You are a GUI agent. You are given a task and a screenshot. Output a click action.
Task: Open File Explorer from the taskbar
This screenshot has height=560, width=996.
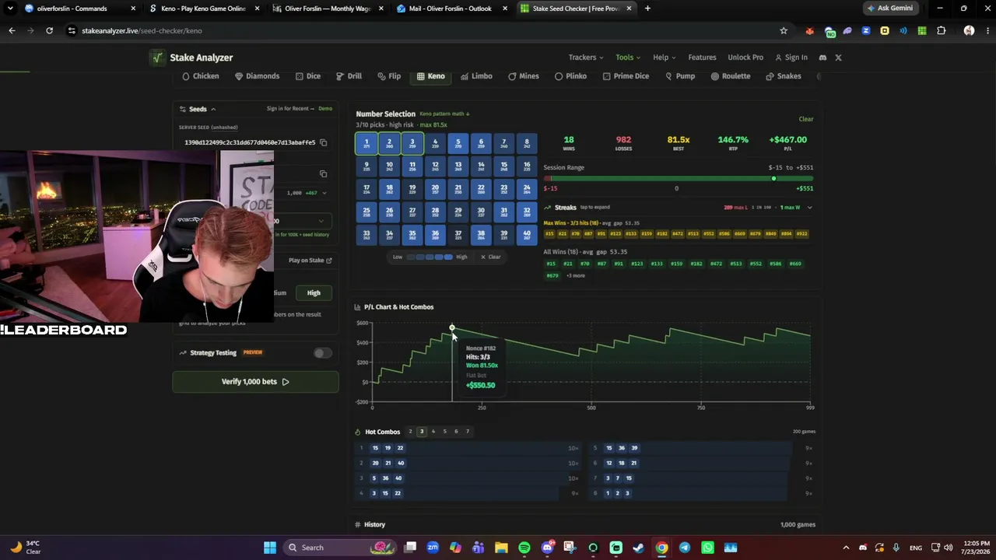tap(501, 548)
